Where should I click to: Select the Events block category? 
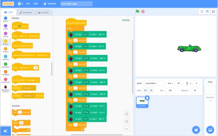coord(5,42)
